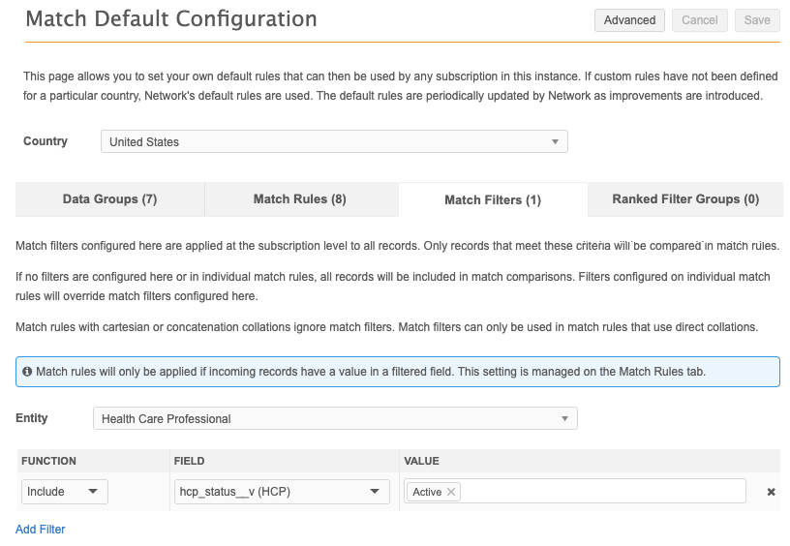Click the Country dropdown arrow
790x546 pixels.
555,141
